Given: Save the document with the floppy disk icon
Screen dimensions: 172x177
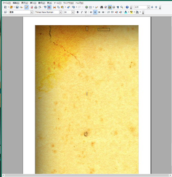Looking at the screenshot, I should click(x=17, y=7).
